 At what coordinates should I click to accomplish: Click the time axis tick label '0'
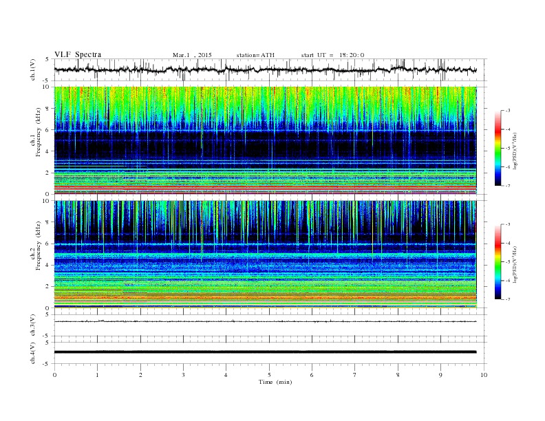[x=54, y=375]
